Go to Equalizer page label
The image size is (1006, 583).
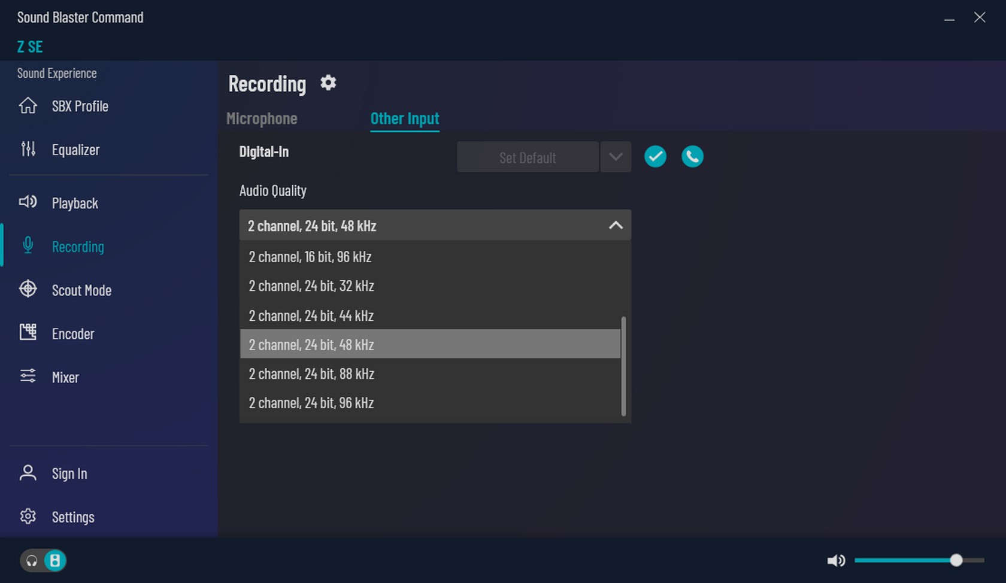(x=75, y=150)
